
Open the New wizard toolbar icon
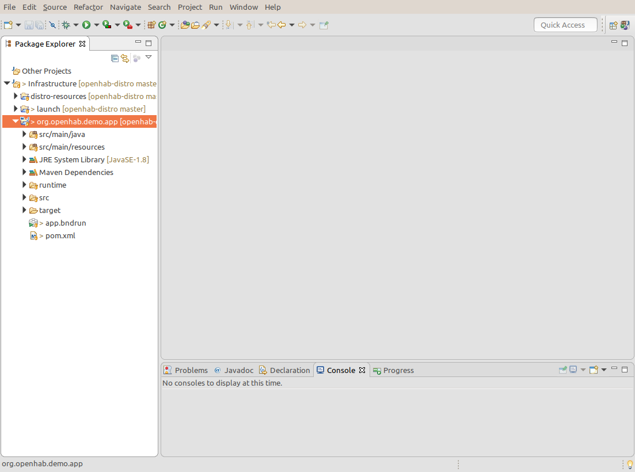9,25
